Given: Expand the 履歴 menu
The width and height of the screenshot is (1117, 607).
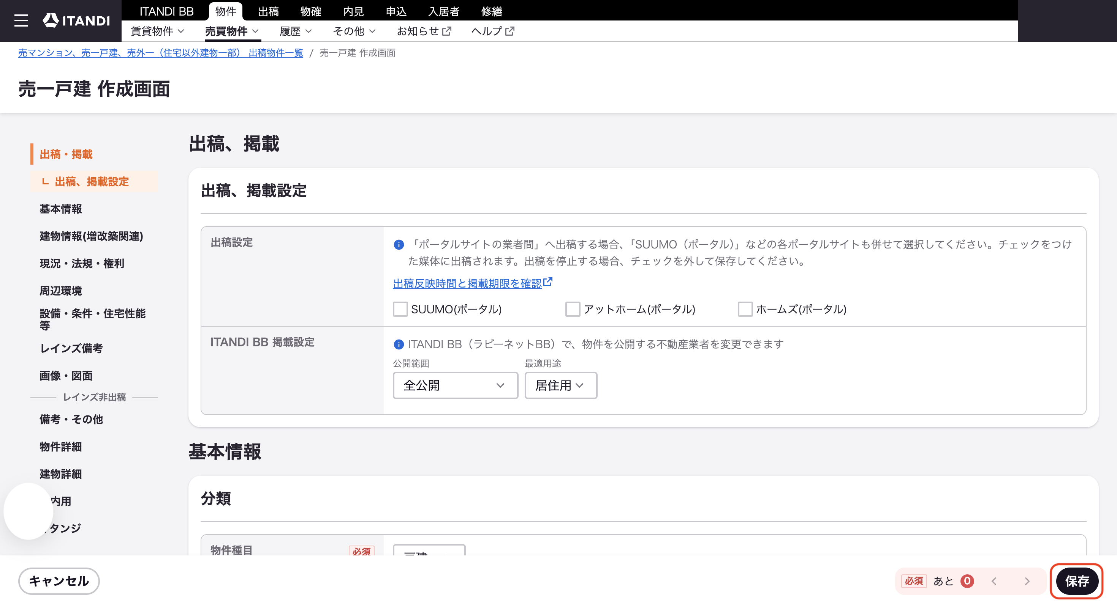Looking at the screenshot, I should [296, 31].
